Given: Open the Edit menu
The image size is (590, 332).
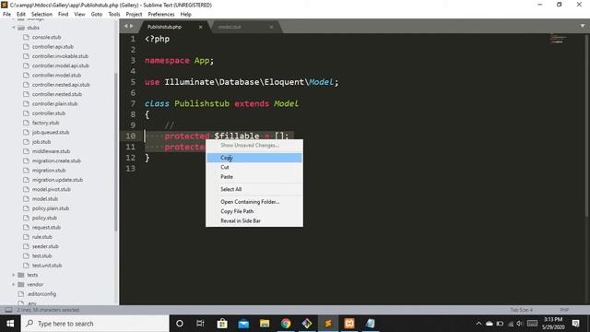Looking at the screenshot, I should tap(21, 15).
